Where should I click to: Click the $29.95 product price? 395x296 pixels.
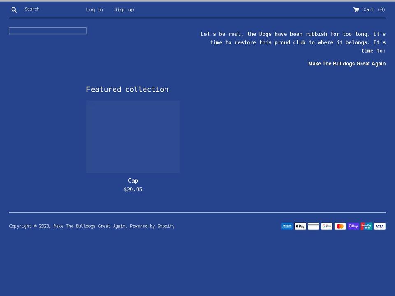tap(133, 190)
